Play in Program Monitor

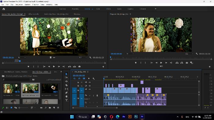[x=161, y=63]
